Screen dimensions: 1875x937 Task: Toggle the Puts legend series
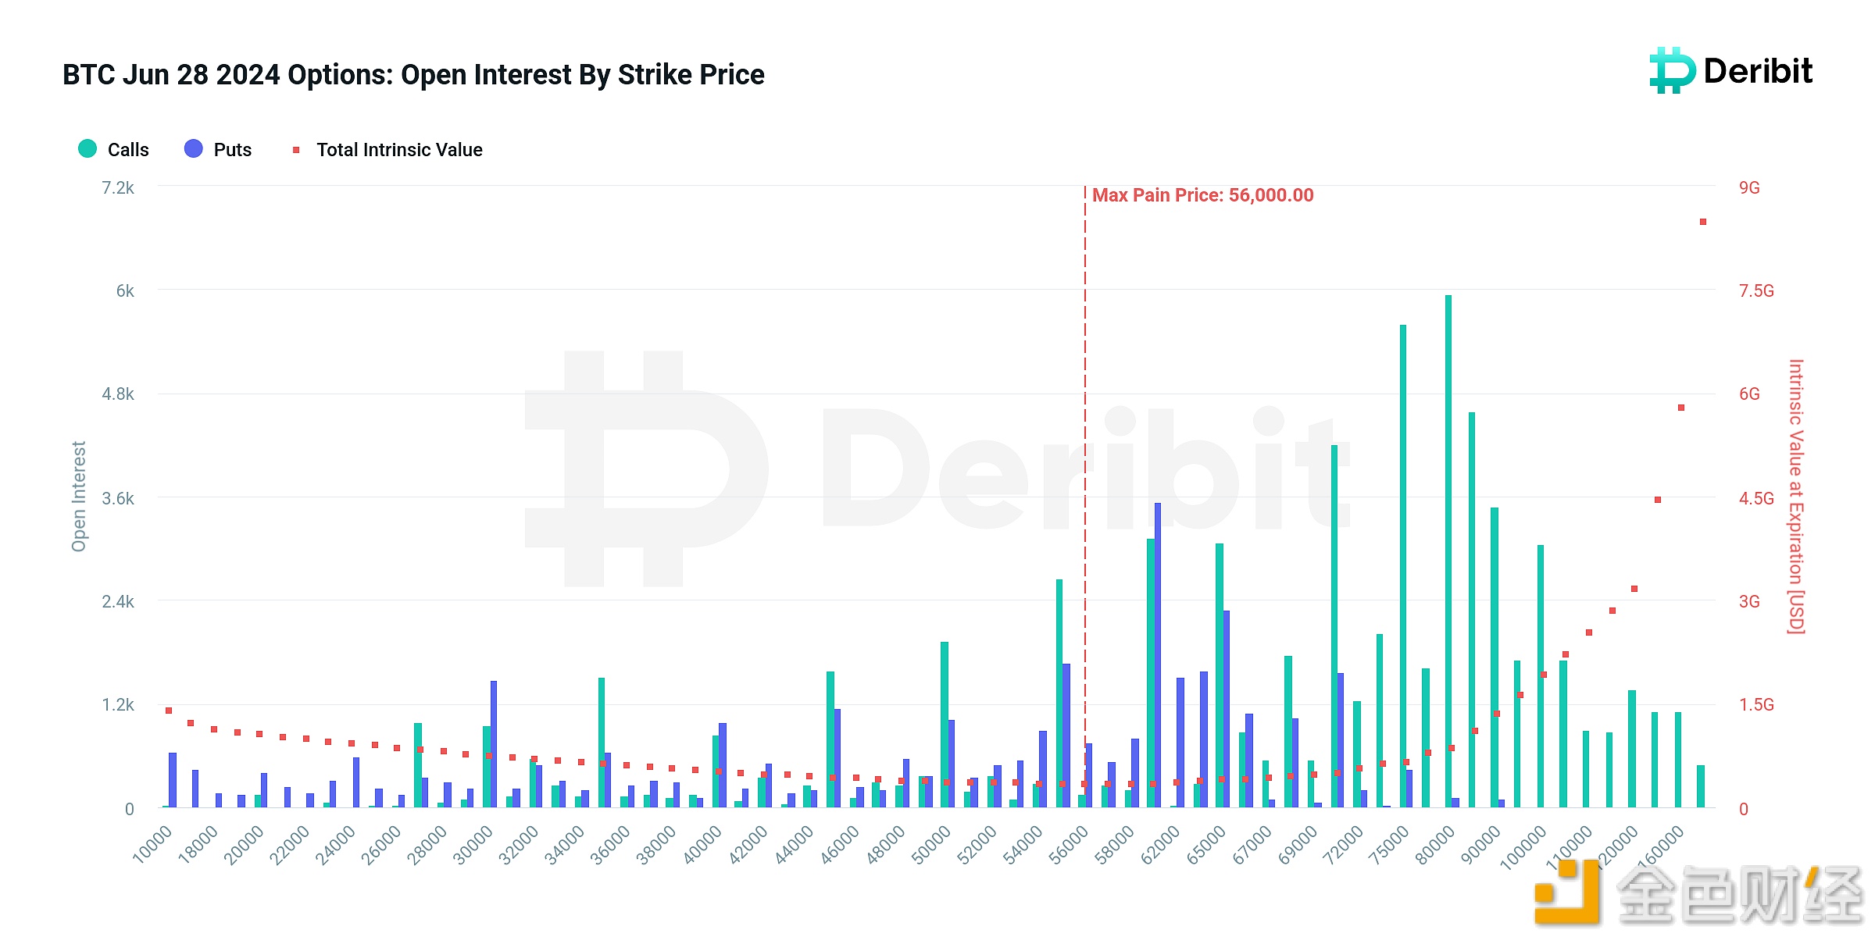point(218,149)
